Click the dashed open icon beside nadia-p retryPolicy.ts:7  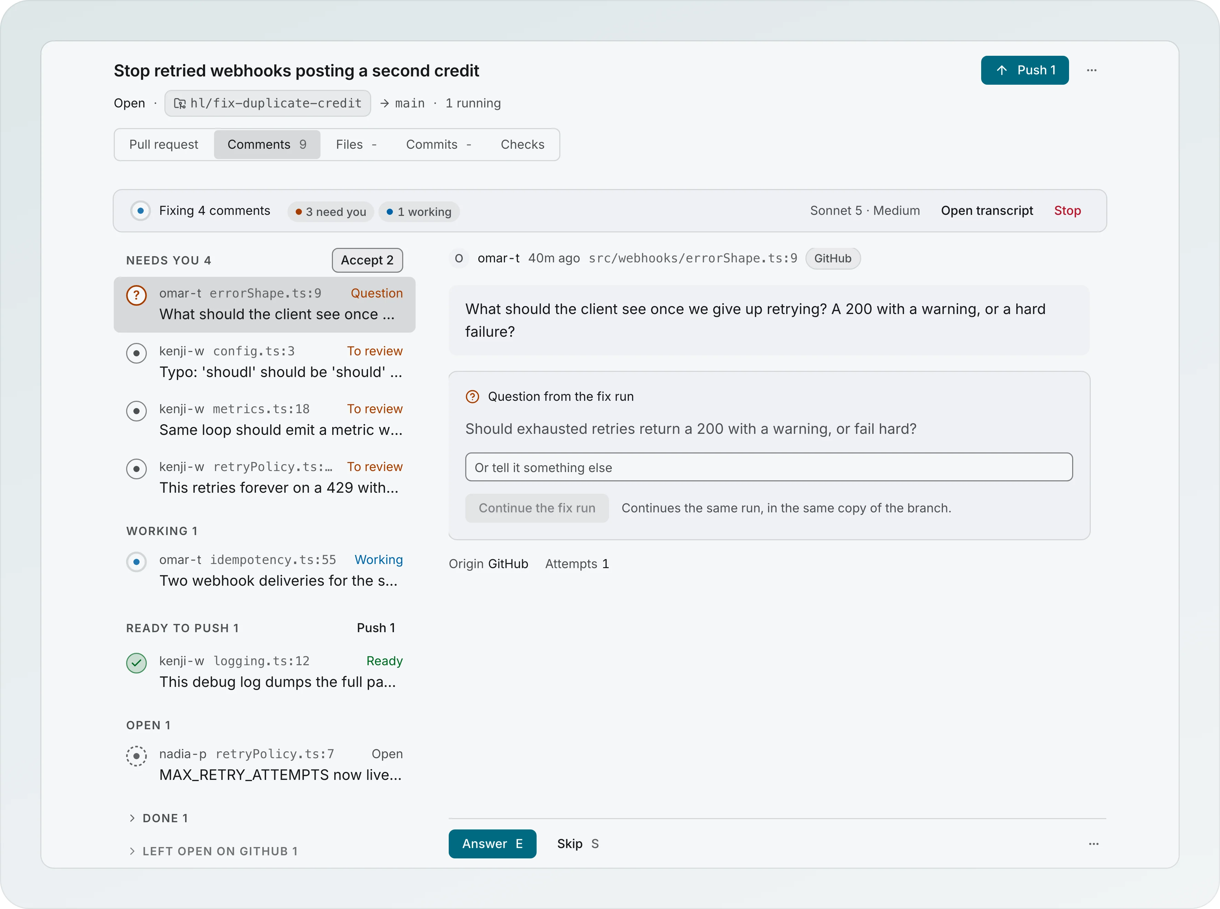[x=136, y=756]
